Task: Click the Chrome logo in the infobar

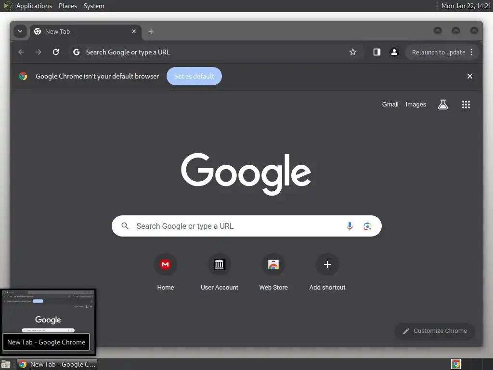Action: point(23,76)
